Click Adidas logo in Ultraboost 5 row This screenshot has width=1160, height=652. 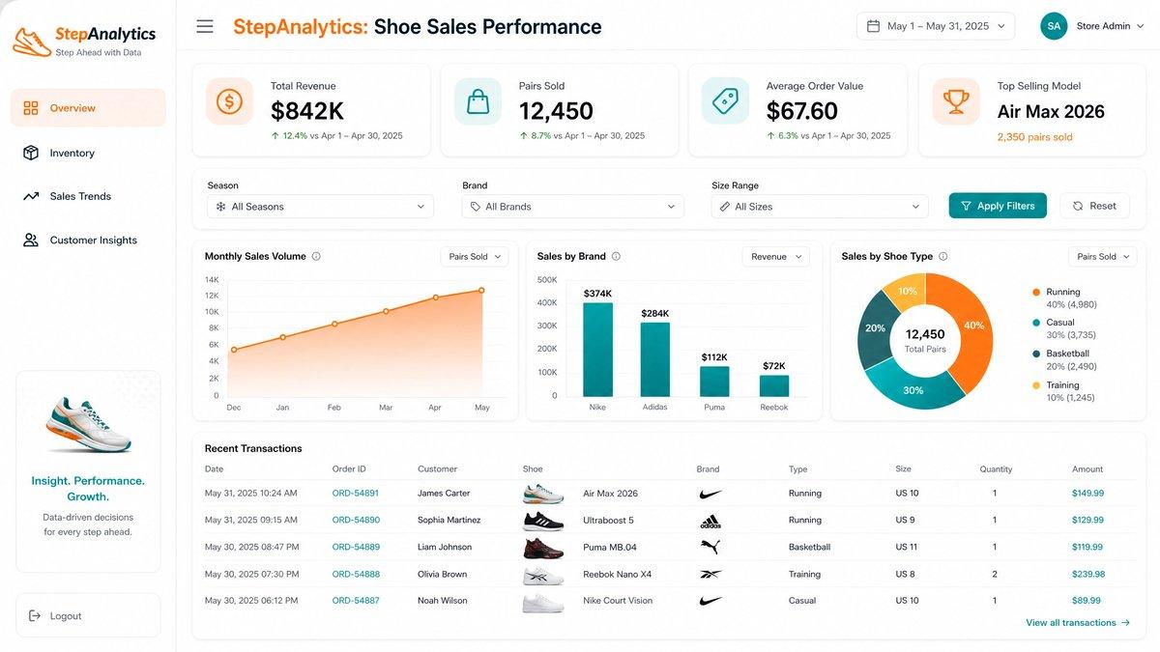(x=710, y=521)
